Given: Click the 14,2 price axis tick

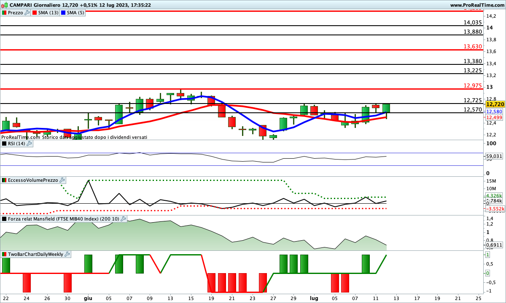Looking at the screenshot, I should click(x=491, y=16).
